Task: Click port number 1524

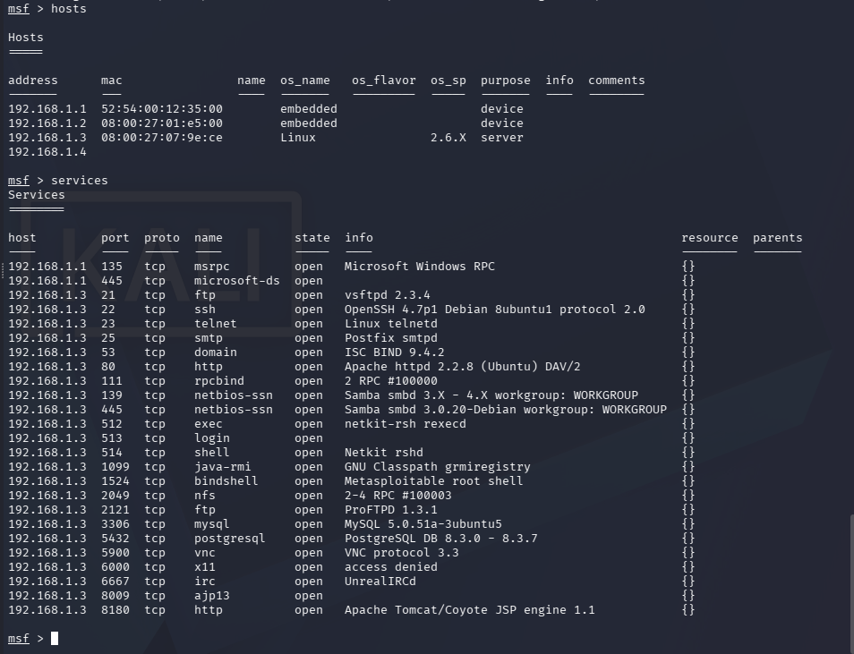Action: (115, 480)
